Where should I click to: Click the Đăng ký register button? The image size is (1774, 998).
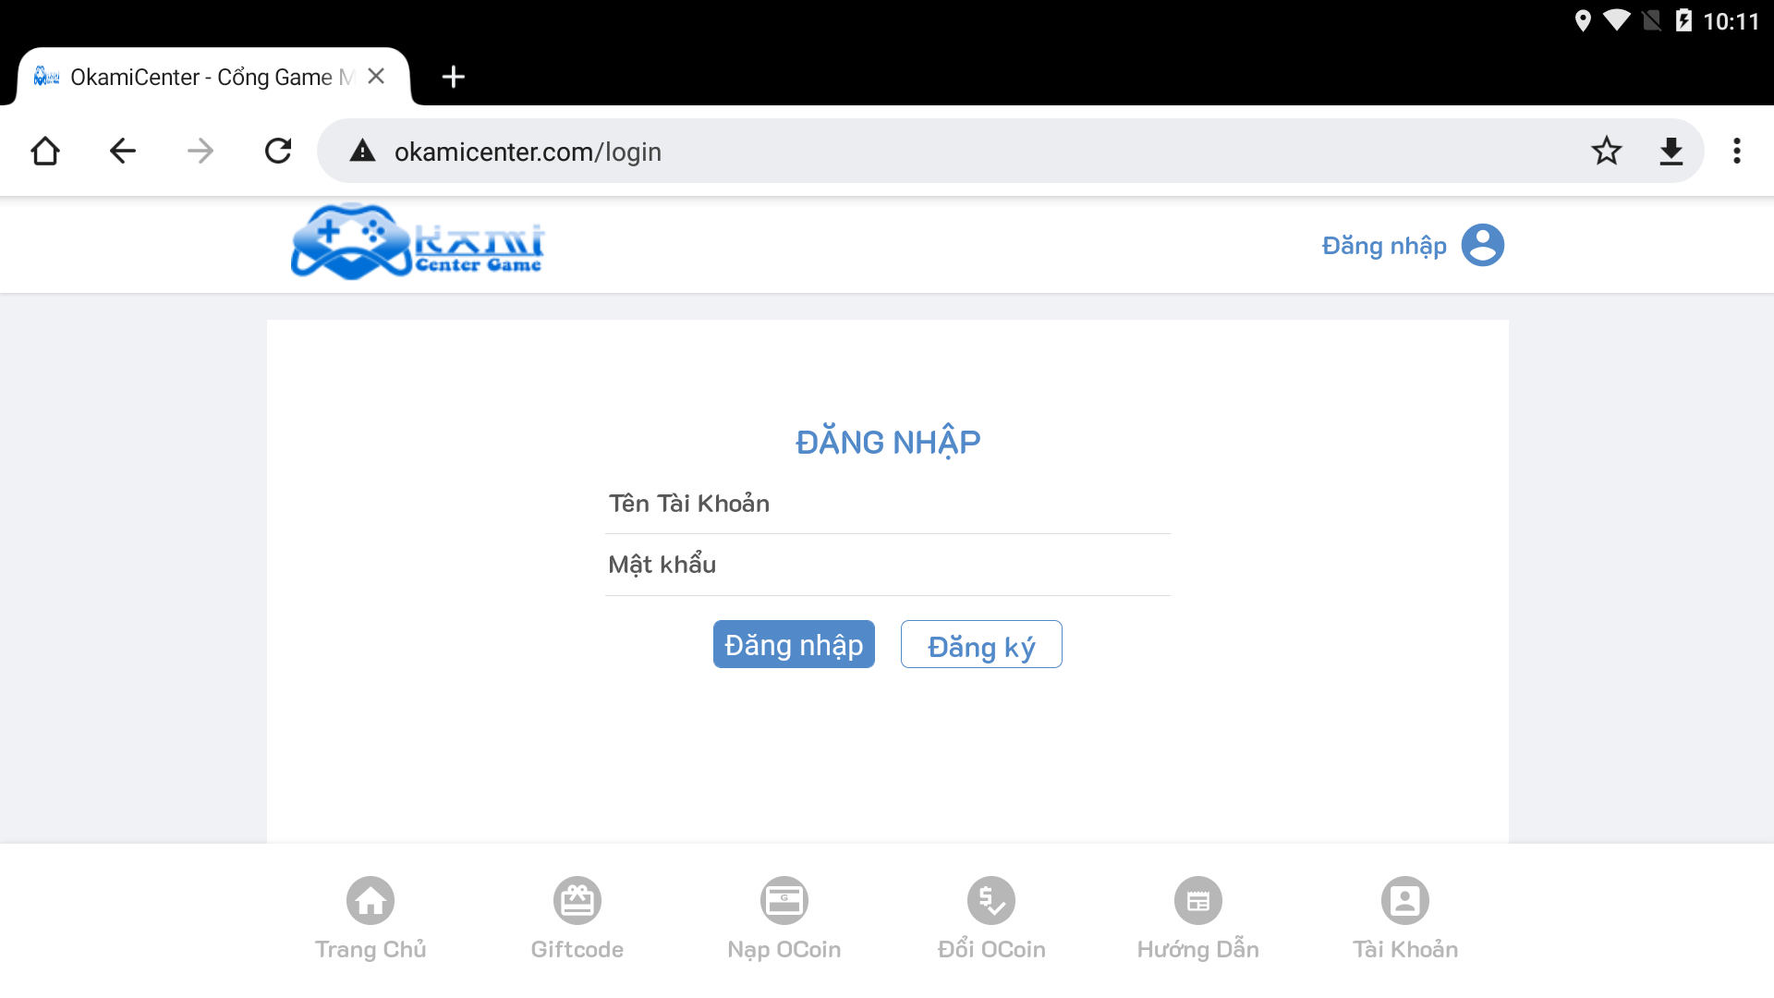pos(981,644)
